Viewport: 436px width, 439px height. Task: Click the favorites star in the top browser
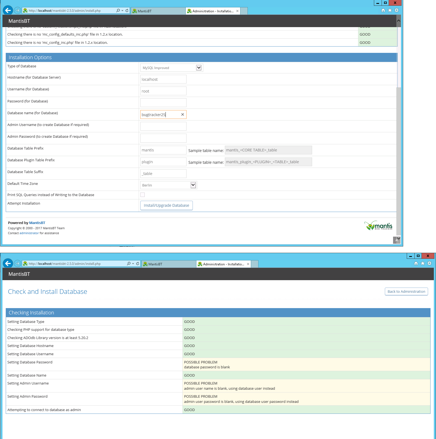coord(390,10)
